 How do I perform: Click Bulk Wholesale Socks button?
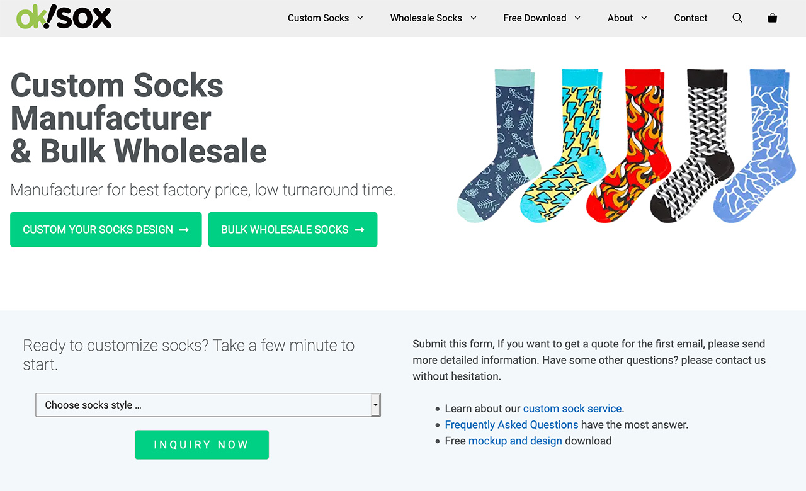coord(292,230)
